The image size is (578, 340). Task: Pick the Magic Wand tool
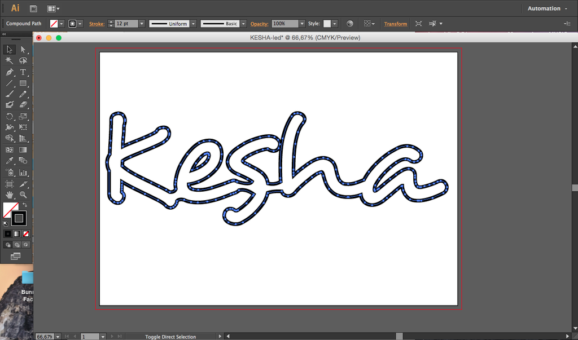[9, 60]
